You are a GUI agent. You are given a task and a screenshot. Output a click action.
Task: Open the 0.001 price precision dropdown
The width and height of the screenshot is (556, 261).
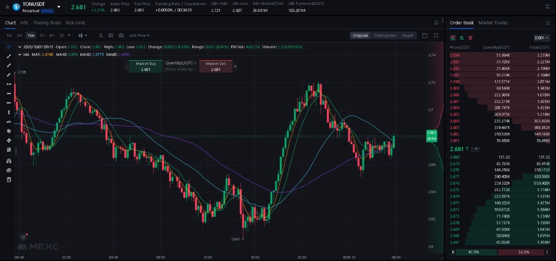click(542, 38)
